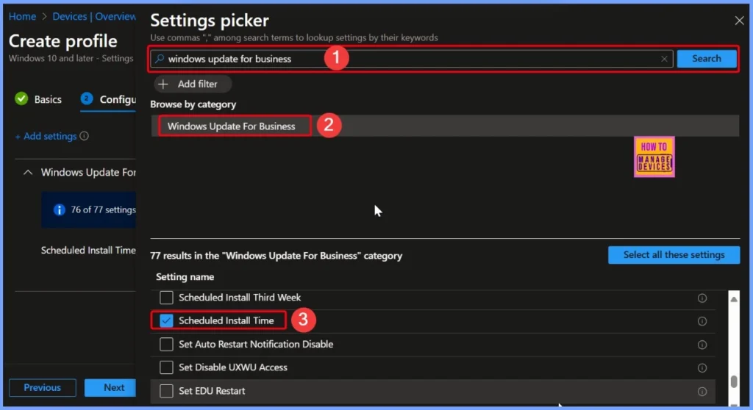
Task: Click Add filter
Action: click(193, 84)
